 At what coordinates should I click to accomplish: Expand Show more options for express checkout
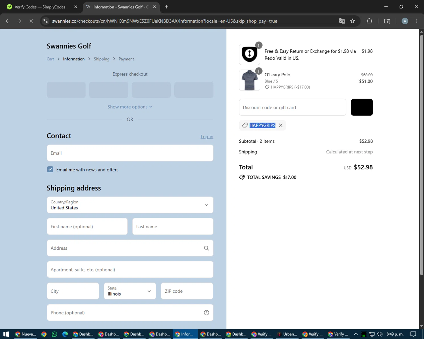[x=130, y=107]
